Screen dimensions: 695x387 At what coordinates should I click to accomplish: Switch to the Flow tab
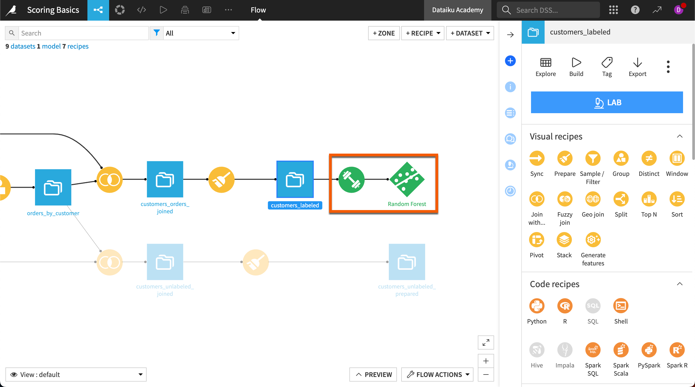pyautogui.click(x=258, y=10)
